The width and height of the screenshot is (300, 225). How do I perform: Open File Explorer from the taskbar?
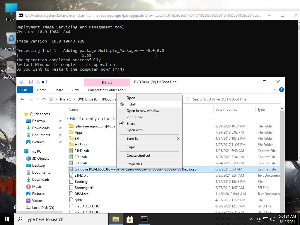pyautogui.click(x=115, y=219)
